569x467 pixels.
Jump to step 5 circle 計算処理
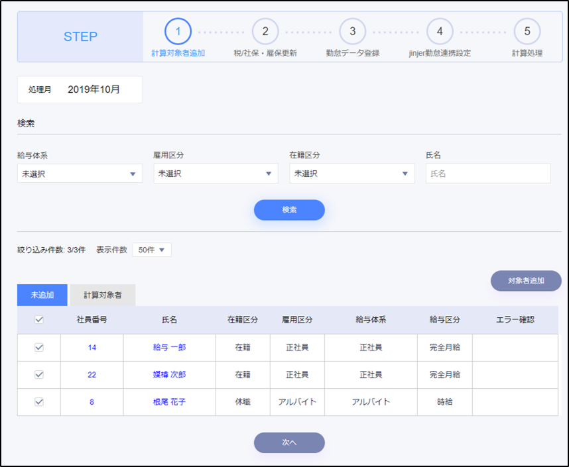(527, 31)
